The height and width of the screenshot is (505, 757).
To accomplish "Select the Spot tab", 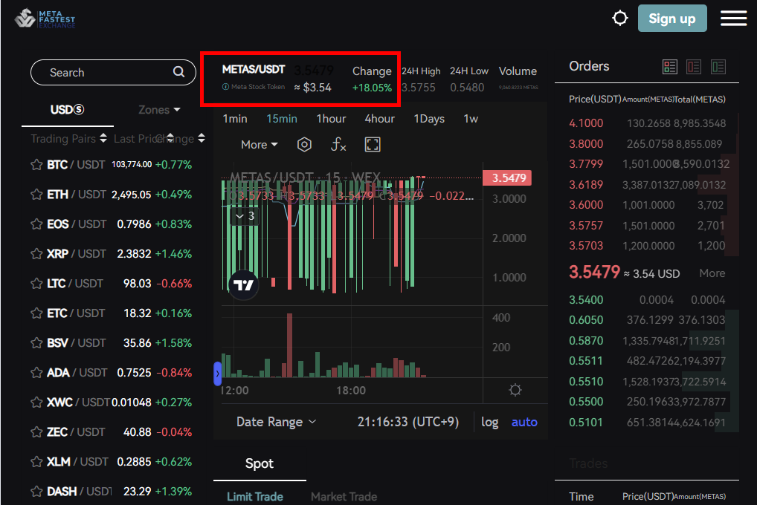I will coord(260,463).
